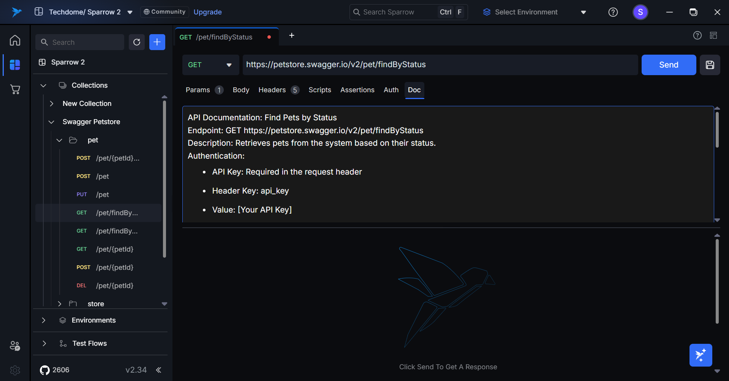This screenshot has width=729, height=381.
Task: Open the settings gear icon
Action: [x=15, y=370]
